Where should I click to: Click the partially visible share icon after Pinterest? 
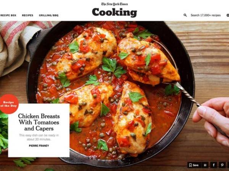pyautogui.click(x=228, y=165)
